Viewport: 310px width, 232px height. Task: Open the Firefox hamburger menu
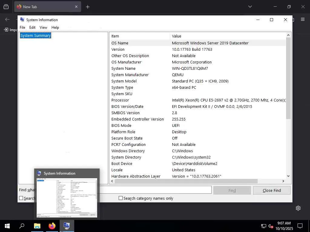[x=303, y=19]
